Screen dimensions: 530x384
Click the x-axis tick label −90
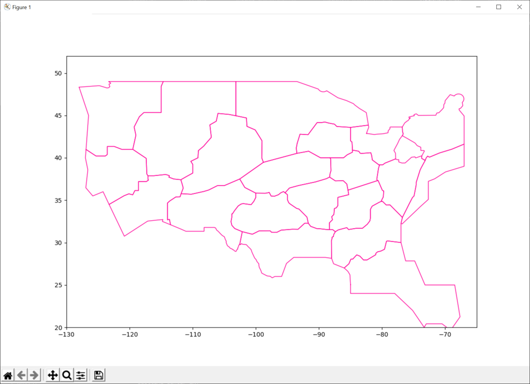(318, 335)
